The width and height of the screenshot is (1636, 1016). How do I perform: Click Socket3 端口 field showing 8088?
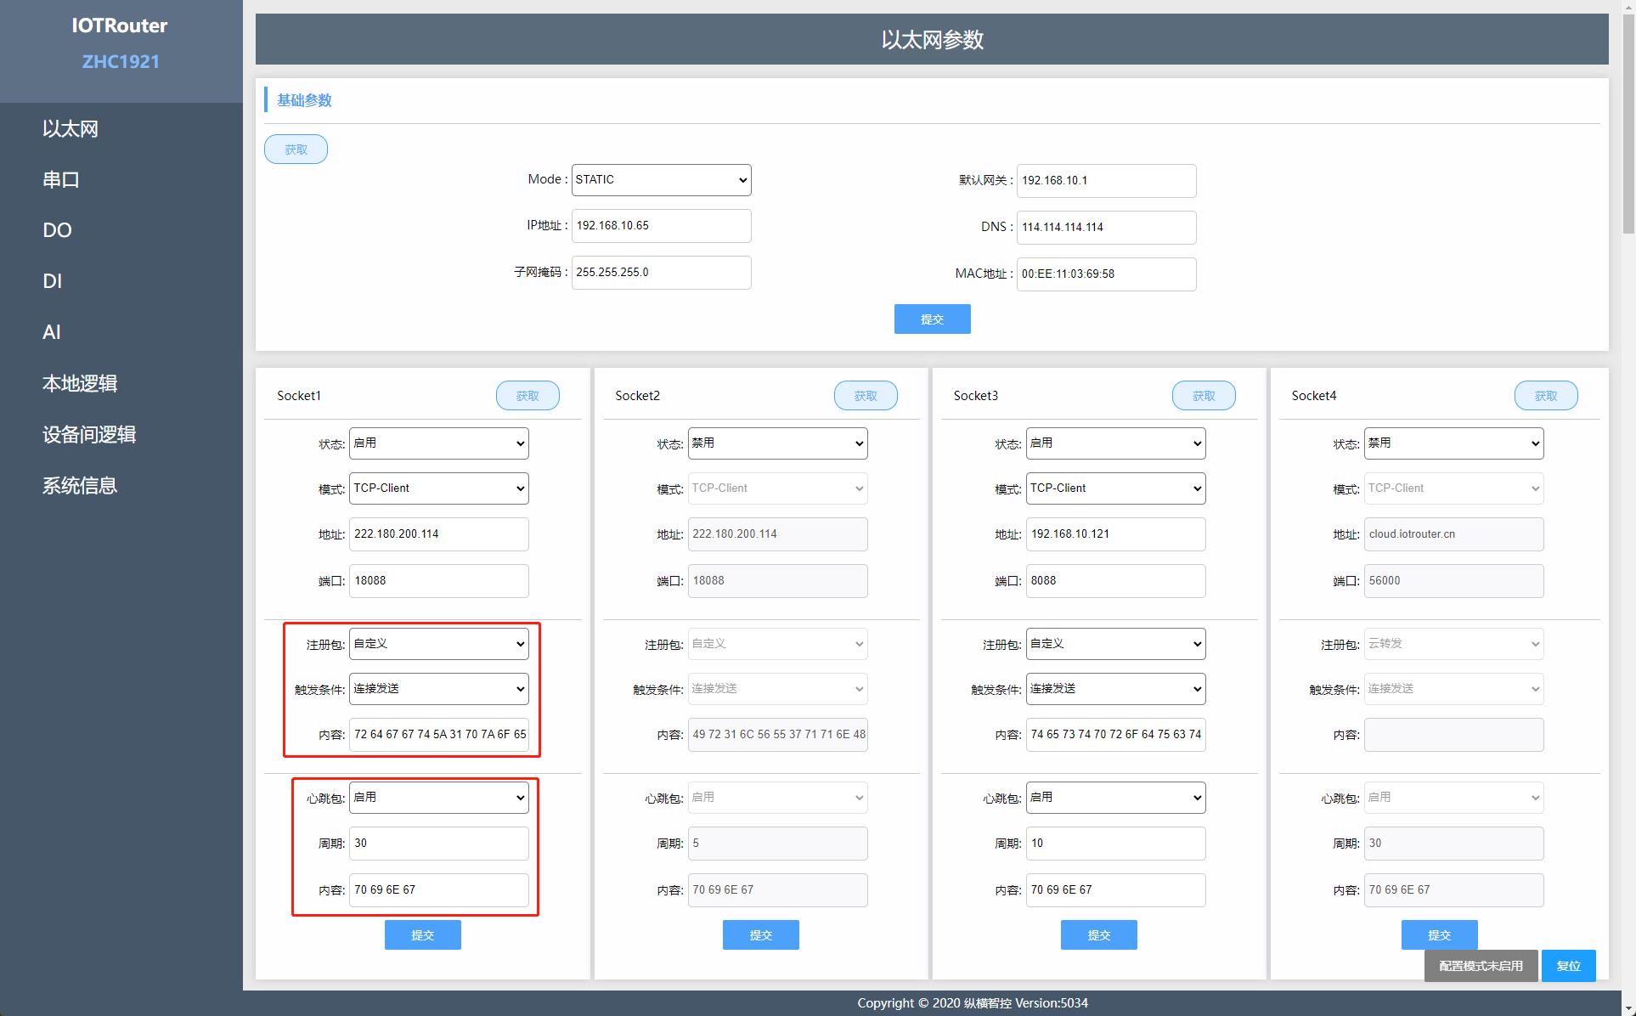[1115, 581]
